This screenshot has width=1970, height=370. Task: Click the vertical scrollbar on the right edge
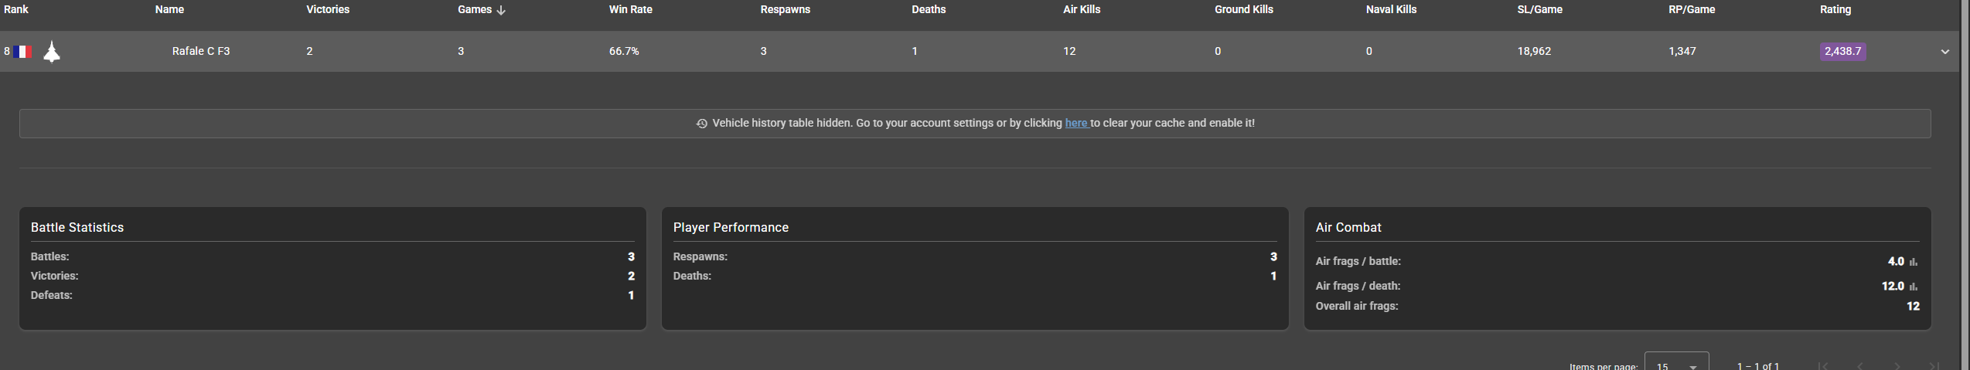(x=1965, y=185)
